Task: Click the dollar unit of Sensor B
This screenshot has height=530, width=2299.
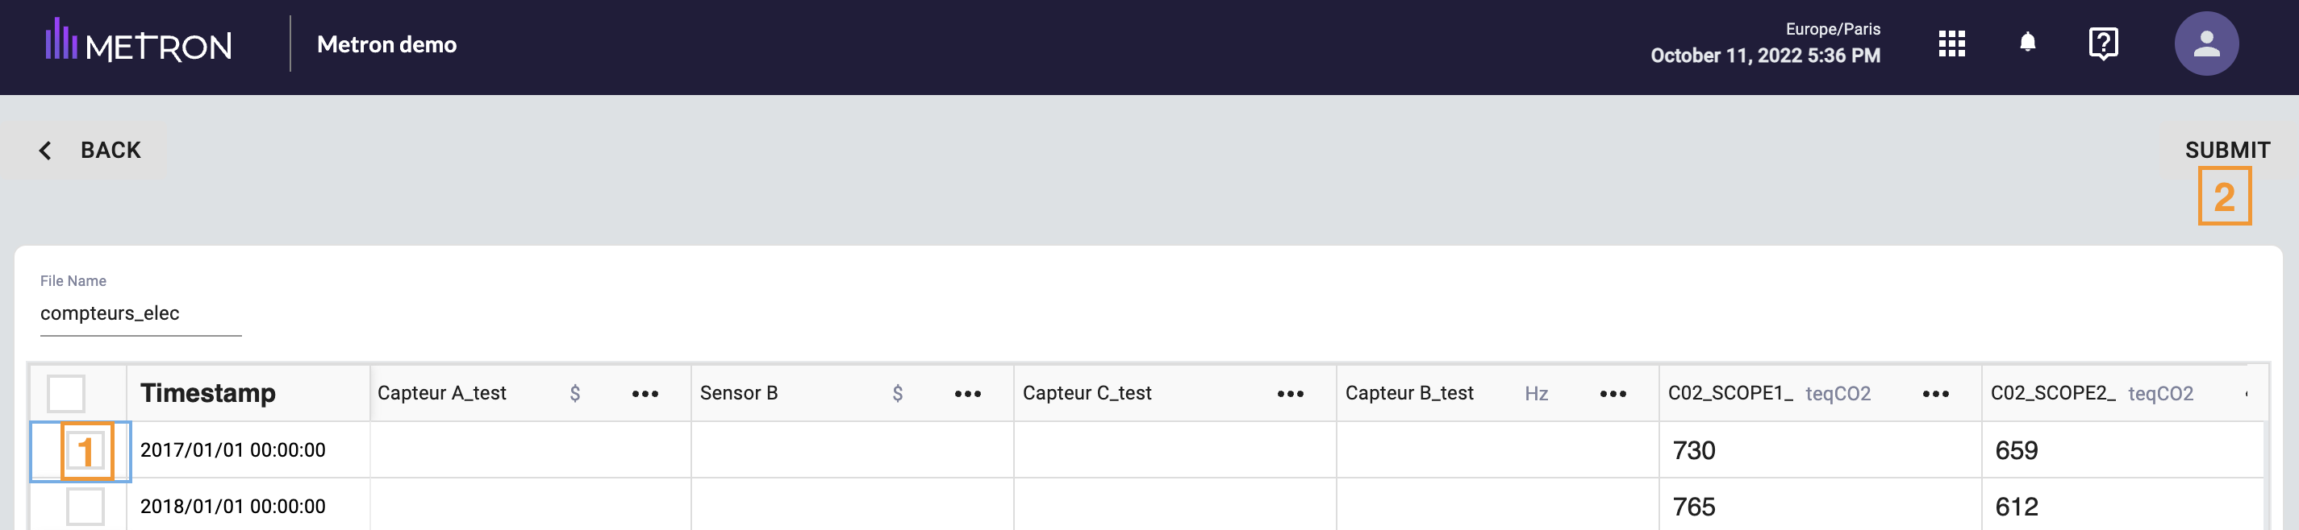Action: point(897,393)
